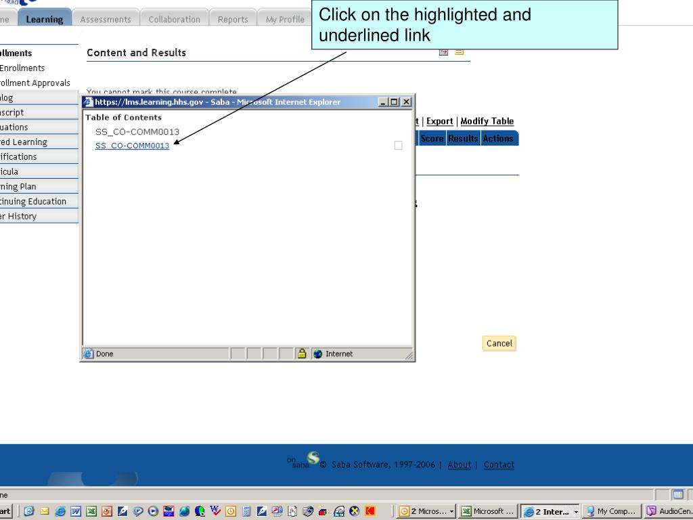Open Enrollment Approvals in the left menu
The height and width of the screenshot is (520, 693).
click(x=35, y=83)
